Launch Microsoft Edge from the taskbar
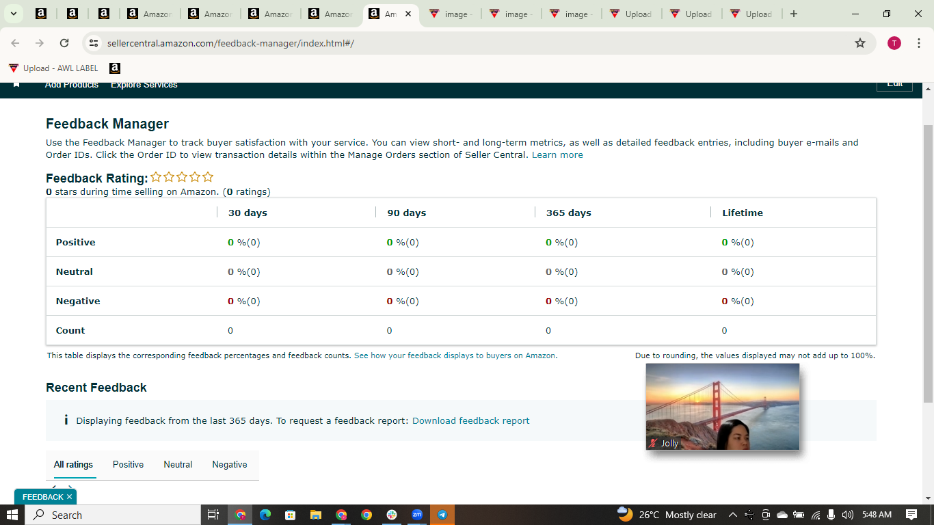This screenshot has height=525, width=934. pos(265,515)
